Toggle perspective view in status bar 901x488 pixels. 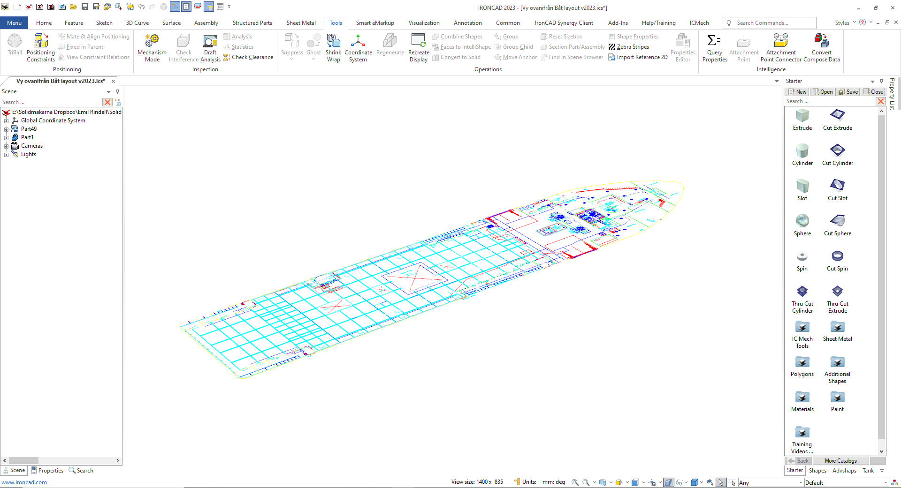pos(668,482)
